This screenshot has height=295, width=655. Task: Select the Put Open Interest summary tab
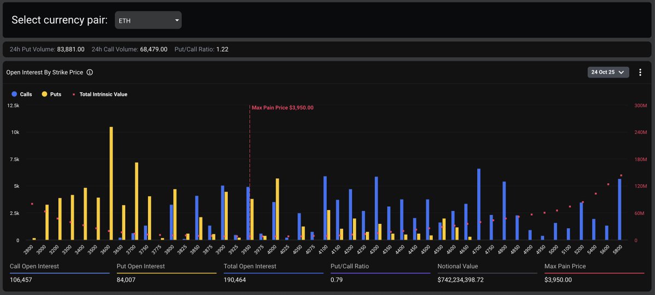tap(141, 266)
